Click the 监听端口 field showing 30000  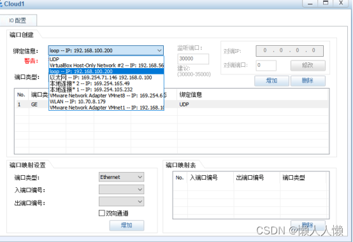193,59
